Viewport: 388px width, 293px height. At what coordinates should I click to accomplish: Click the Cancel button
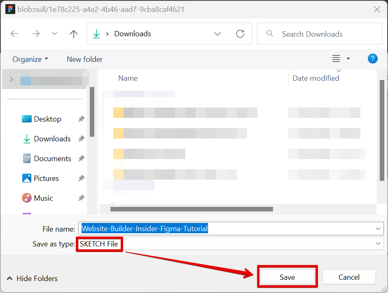(349, 277)
